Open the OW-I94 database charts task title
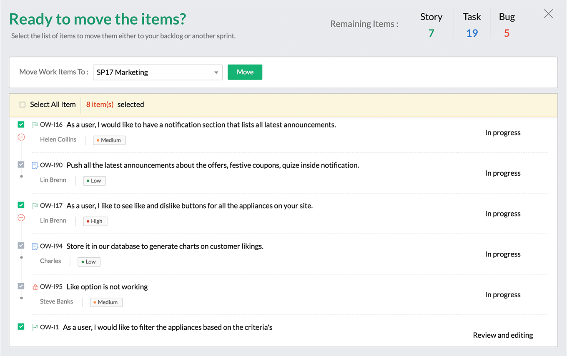Image resolution: width=567 pixels, height=356 pixels. click(165, 246)
